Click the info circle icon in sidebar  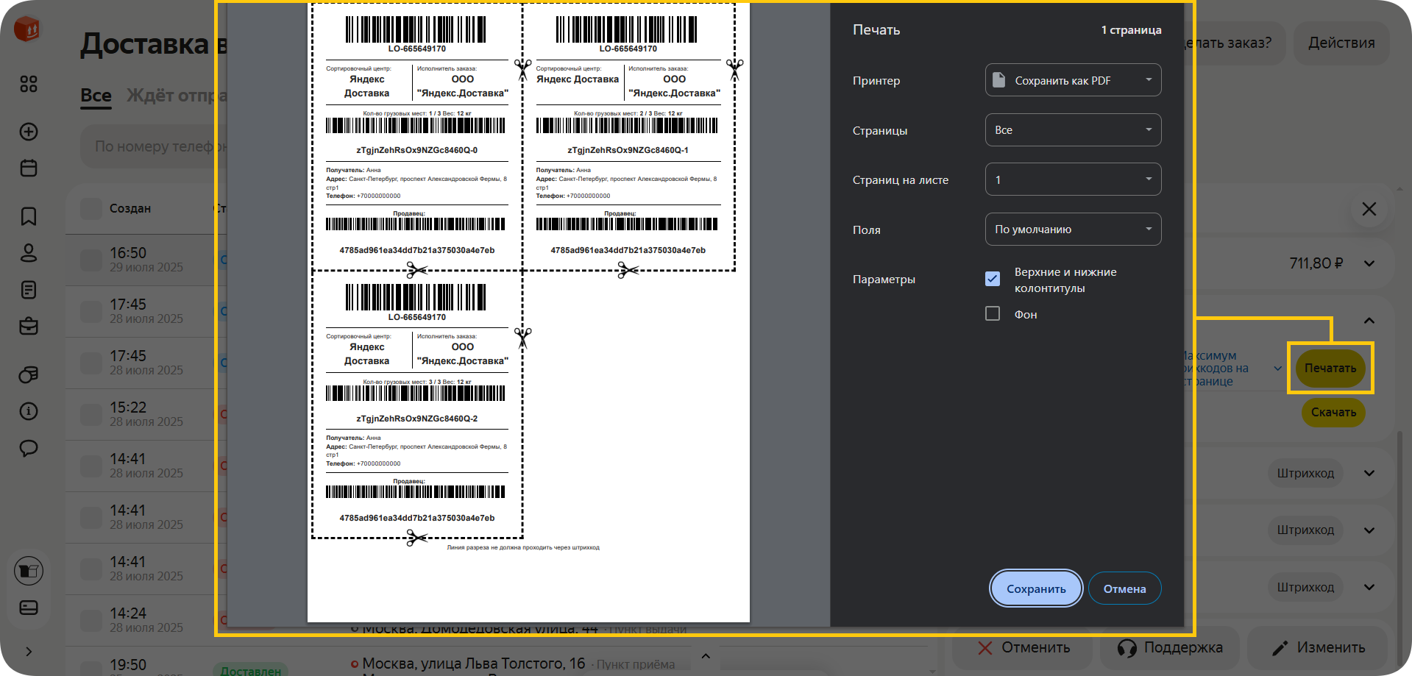[29, 411]
